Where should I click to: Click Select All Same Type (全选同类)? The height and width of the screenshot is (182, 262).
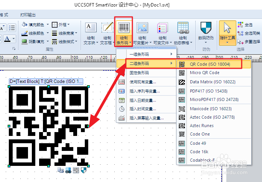point(249,33)
